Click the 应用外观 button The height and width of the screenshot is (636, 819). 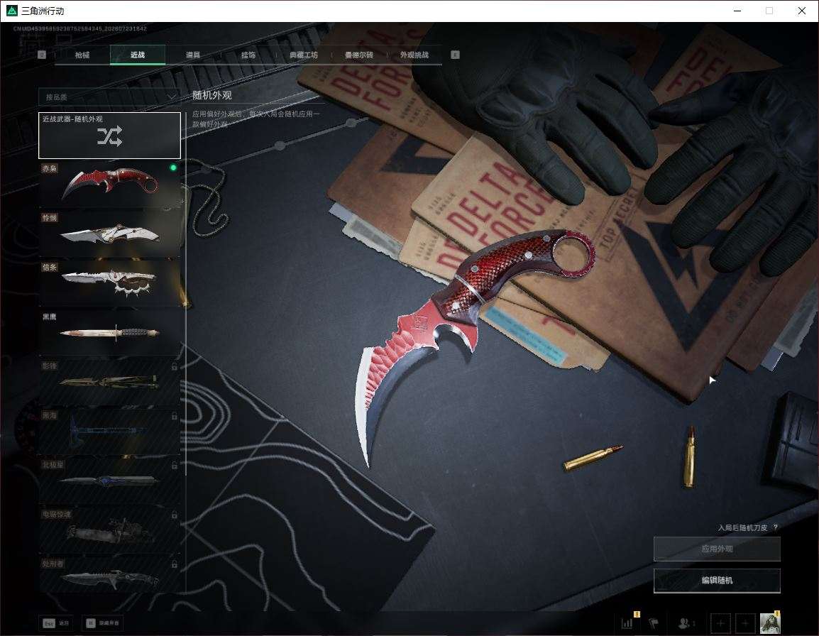(x=717, y=549)
